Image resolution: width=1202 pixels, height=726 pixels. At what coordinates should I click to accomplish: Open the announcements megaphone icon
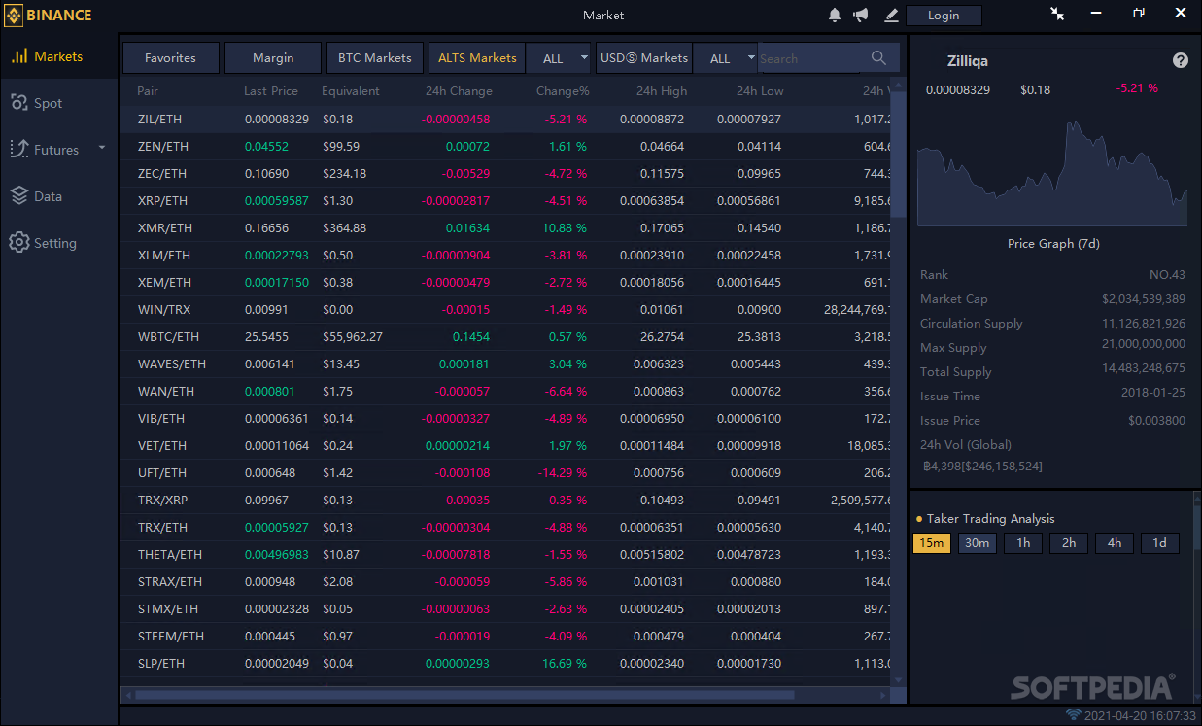tap(861, 15)
